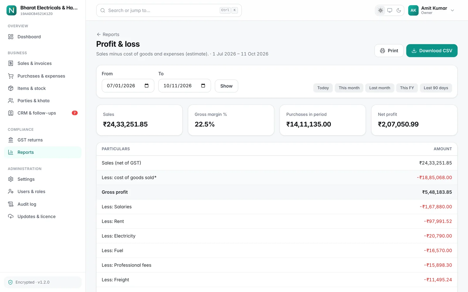Open Dashboard from the sidebar
Image resolution: width=468 pixels, height=292 pixels.
coord(43,37)
